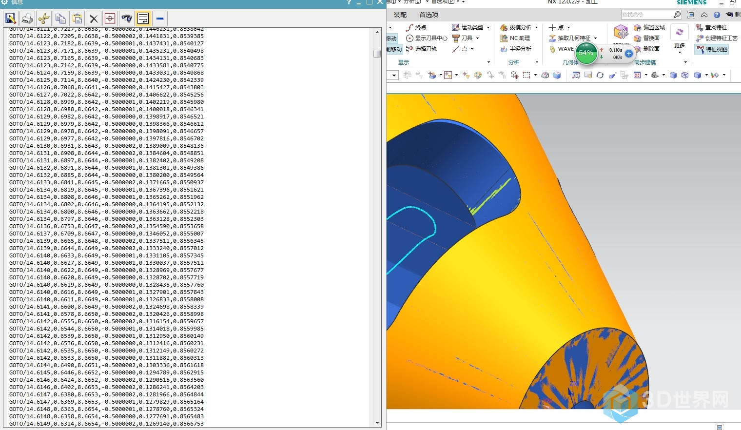Image resolution: width=741 pixels, height=430 pixels.
Task: Expand the 同步建模 group options arrow
Action: 685,62
